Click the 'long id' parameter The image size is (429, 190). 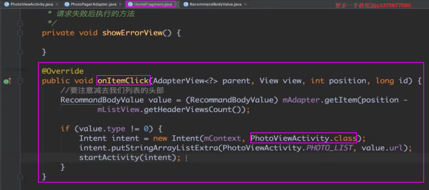(x=392, y=81)
